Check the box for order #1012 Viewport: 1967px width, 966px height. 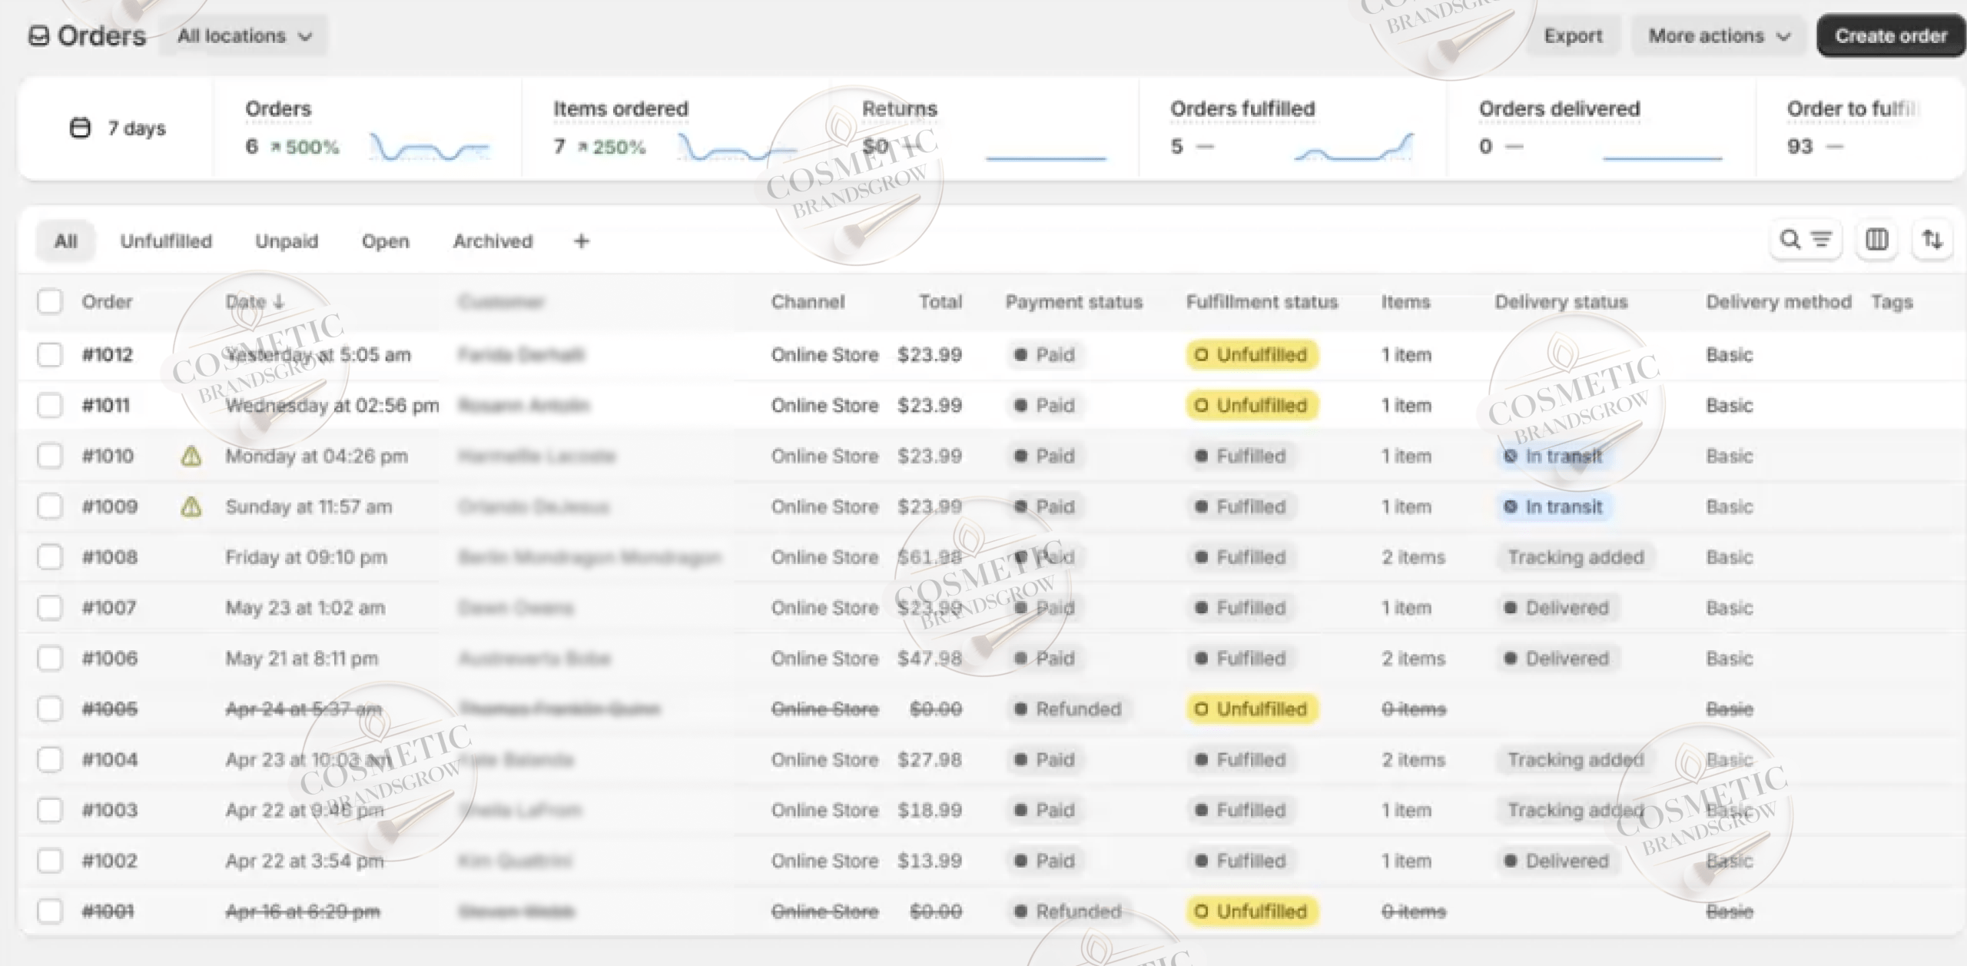[x=50, y=355]
